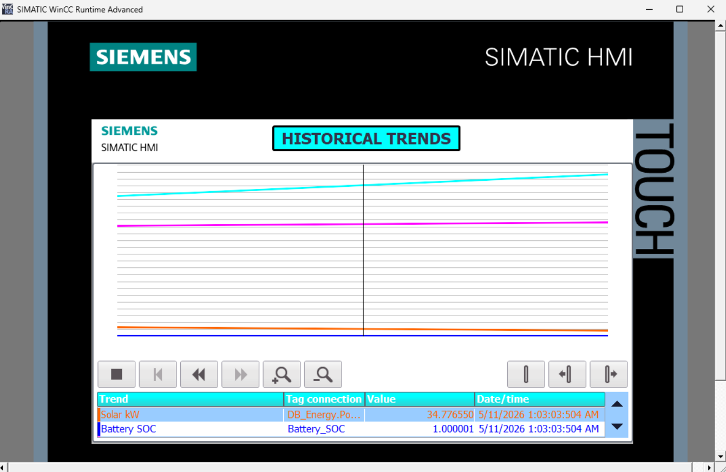Viewport: 726px width, 472px height.
Task: Click the Tag connection column header
Action: (324, 399)
